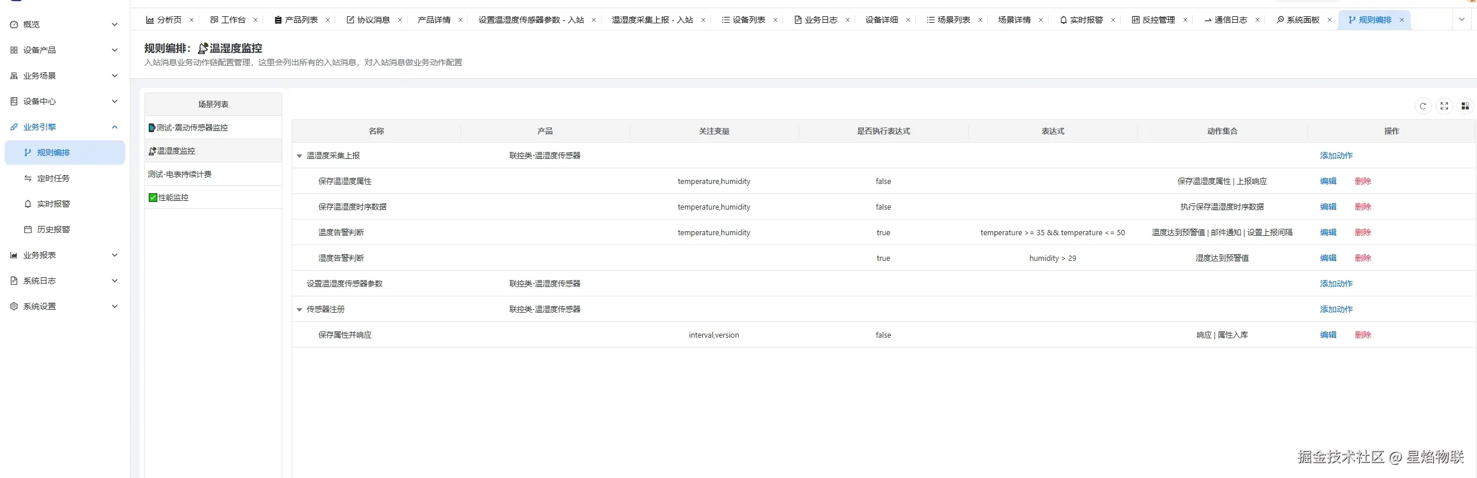Close the 工作台 tab

pyautogui.click(x=256, y=20)
